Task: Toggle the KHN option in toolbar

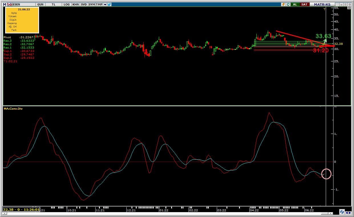Action: click(76, 5)
